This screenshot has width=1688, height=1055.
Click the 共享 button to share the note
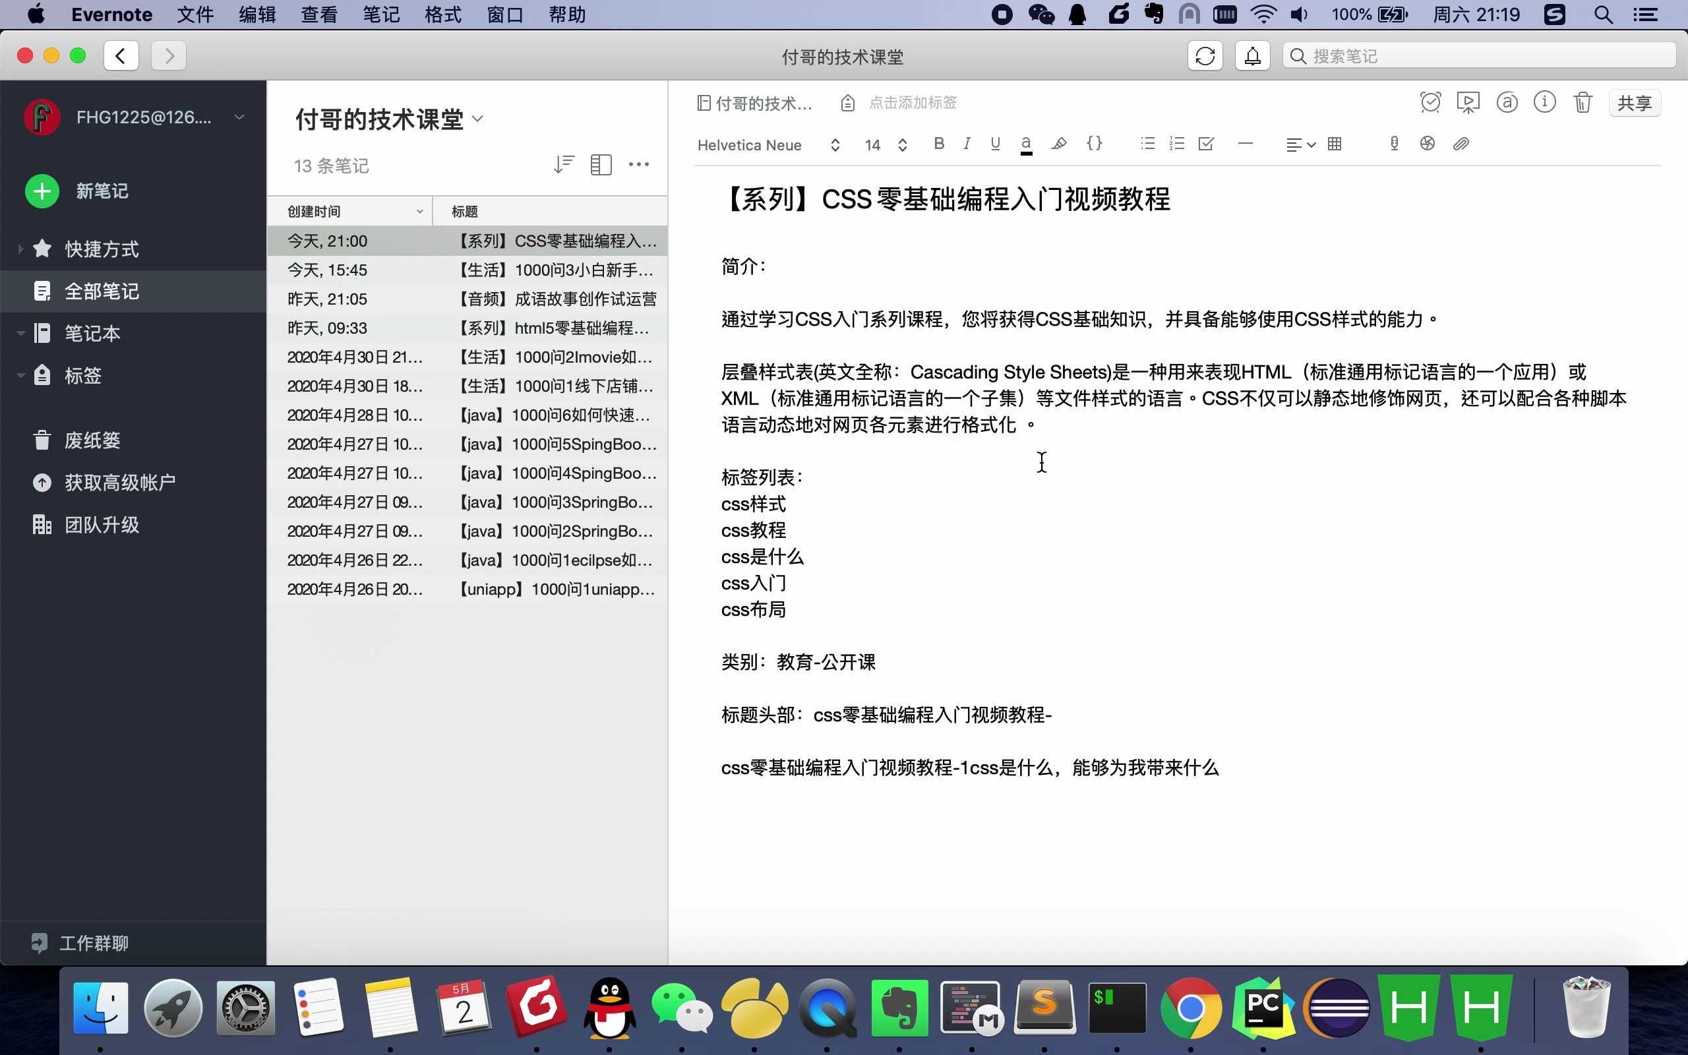(1635, 103)
